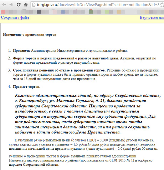Click the text '1,5 рублей (один рубль пятьдесят копеек)'
Screen dimensions: 164x170
[107, 144]
